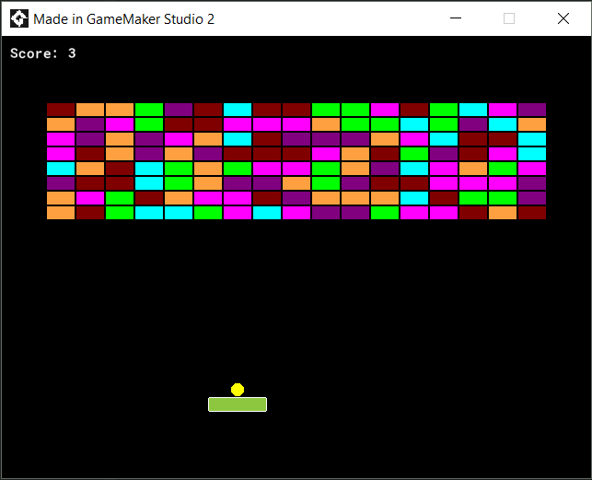Click the purple brick in the top-right corner

pyautogui.click(x=532, y=110)
